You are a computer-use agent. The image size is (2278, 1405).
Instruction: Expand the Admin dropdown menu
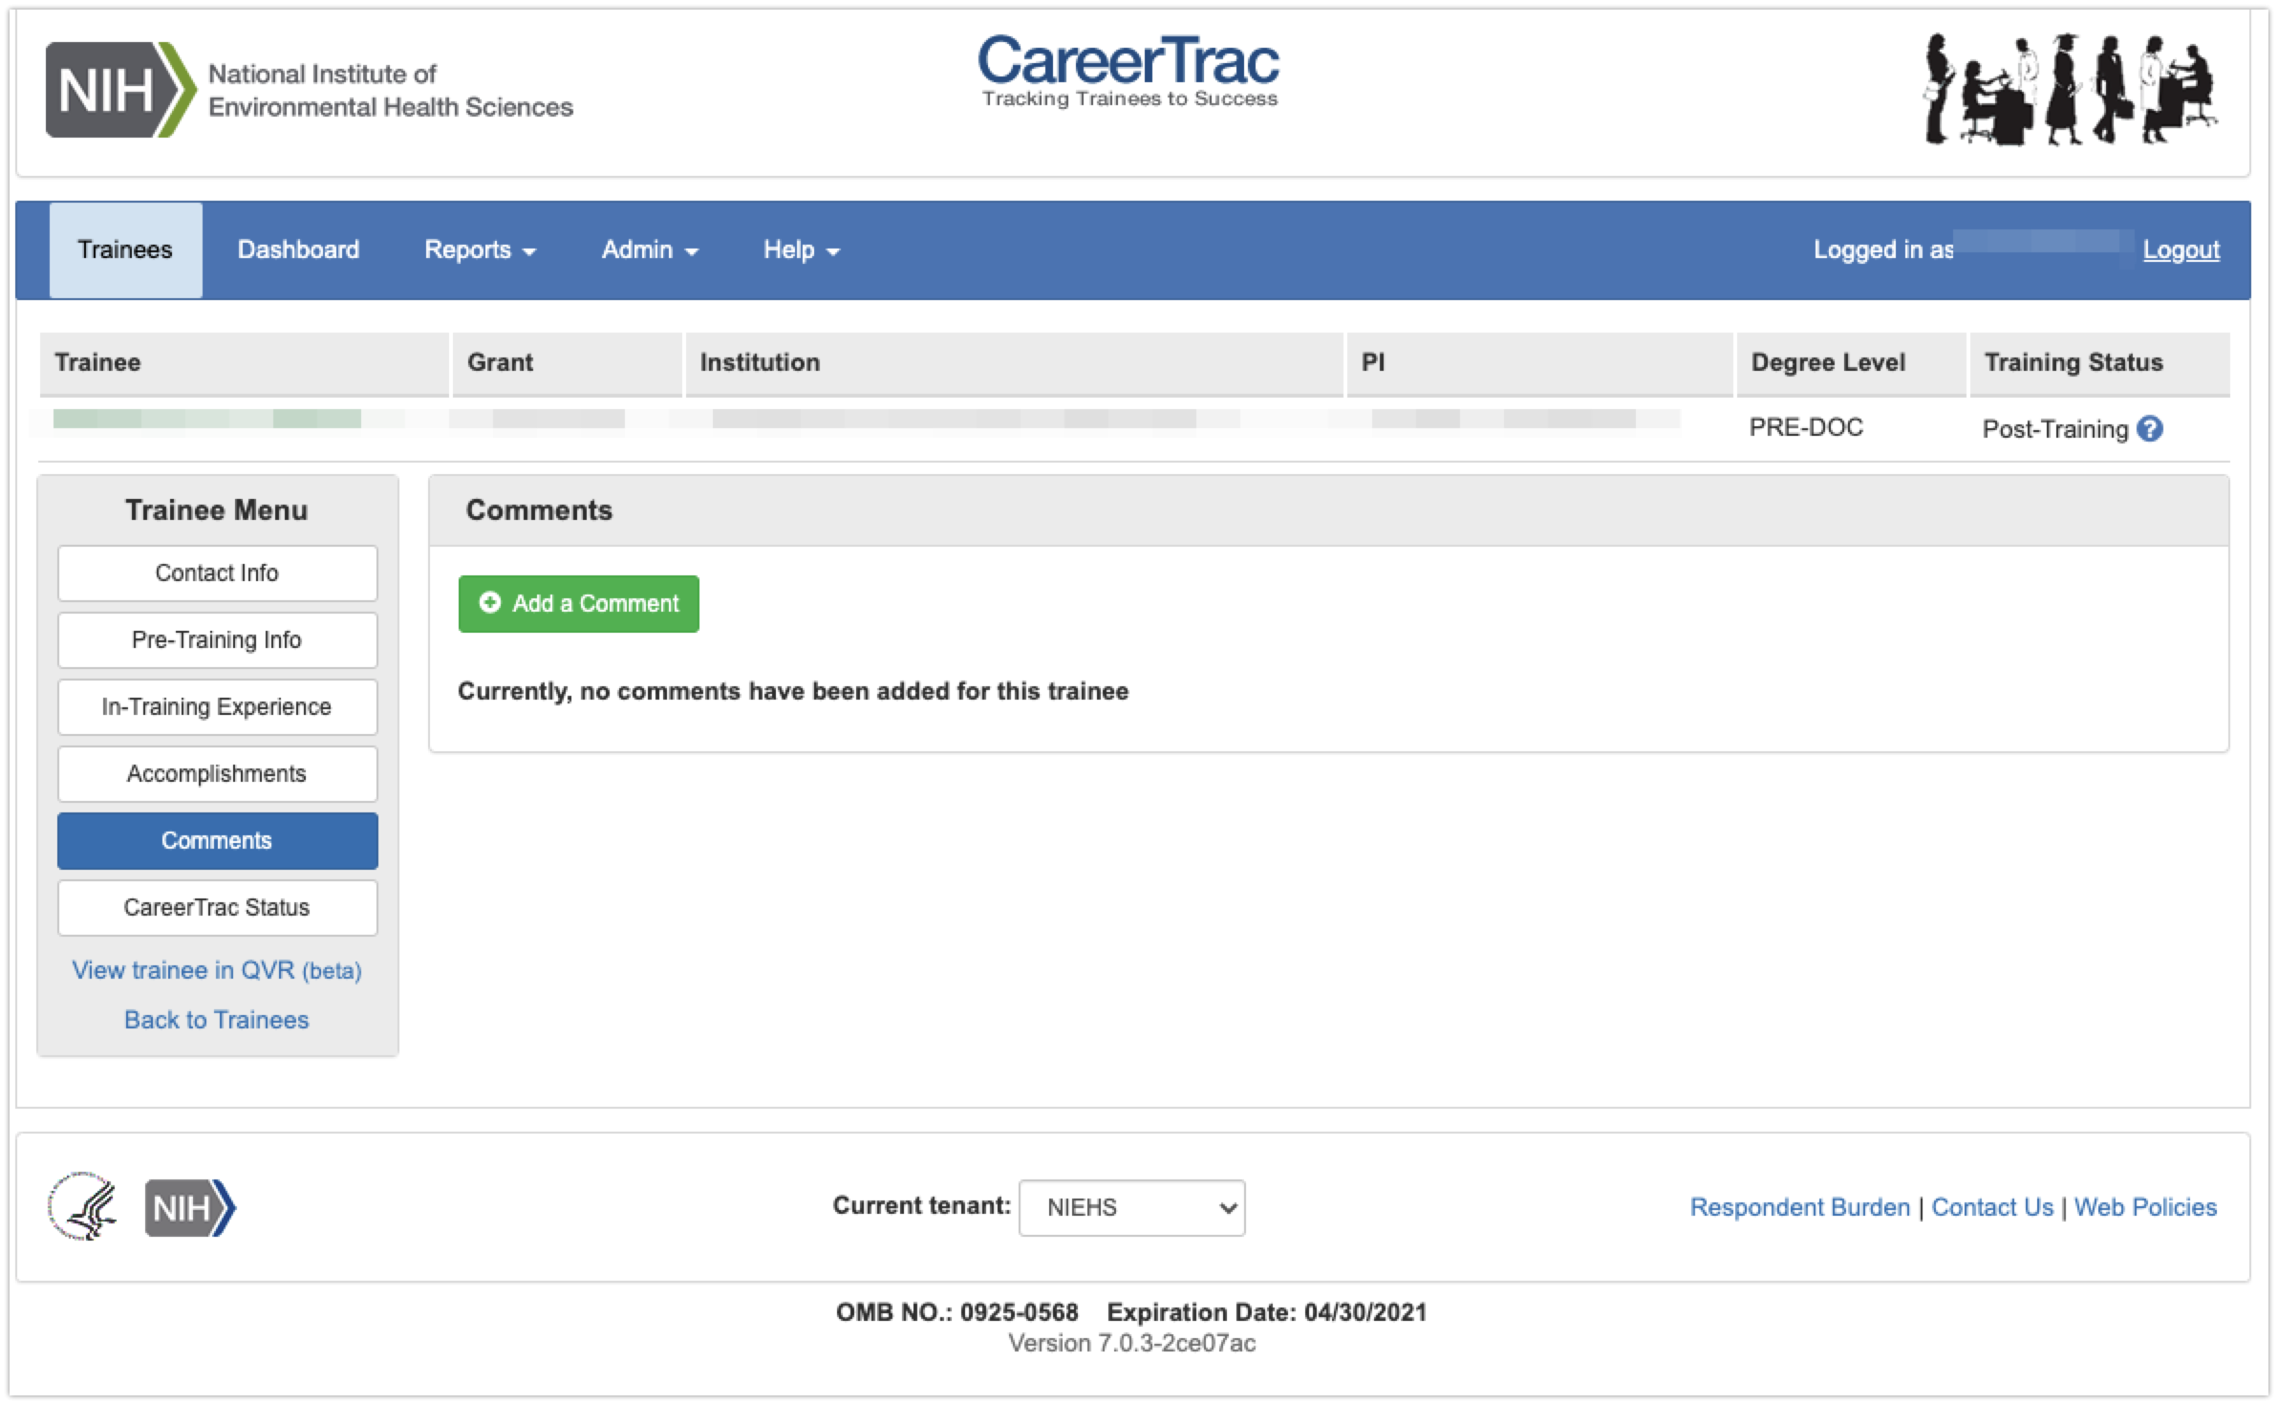[650, 250]
